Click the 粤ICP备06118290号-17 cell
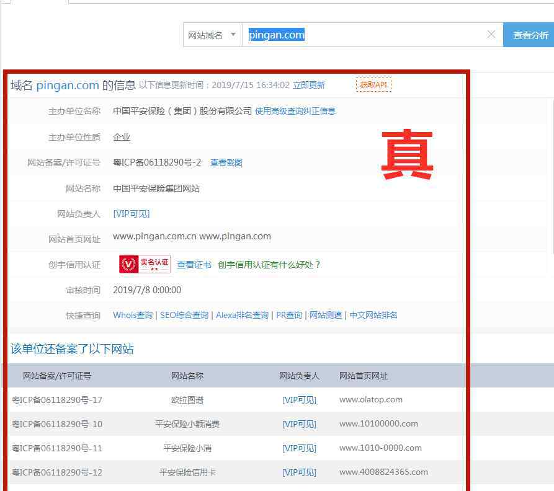Viewport: 554px width, 491px height. 57,400
